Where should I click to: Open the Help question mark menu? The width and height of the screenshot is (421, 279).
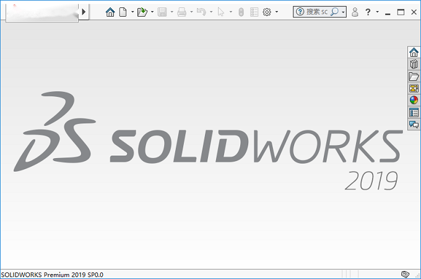(x=368, y=12)
